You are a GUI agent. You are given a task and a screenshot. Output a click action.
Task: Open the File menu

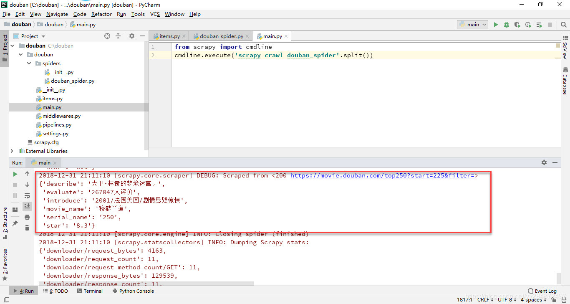tap(6, 14)
